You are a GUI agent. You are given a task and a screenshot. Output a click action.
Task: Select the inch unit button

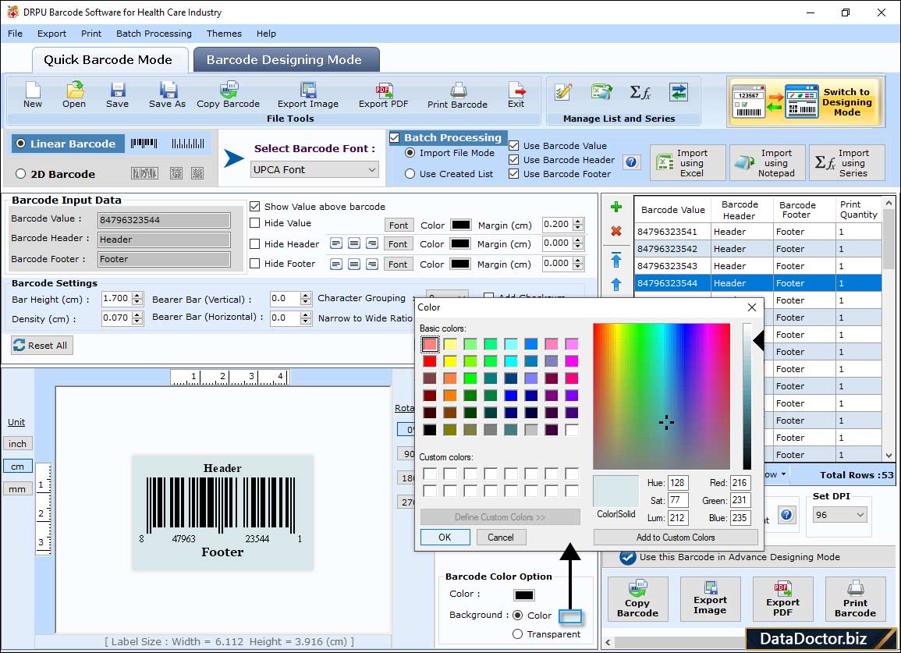17,443
